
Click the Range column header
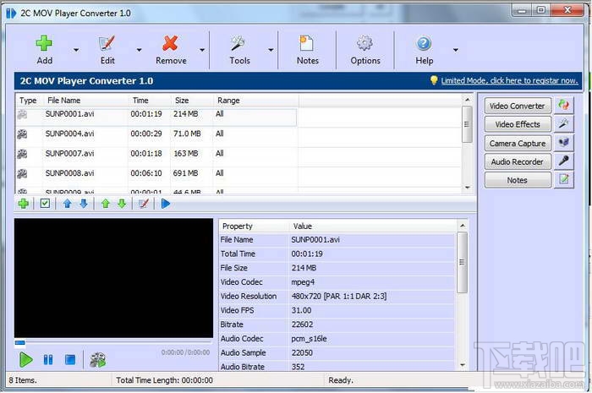point(255,101)
